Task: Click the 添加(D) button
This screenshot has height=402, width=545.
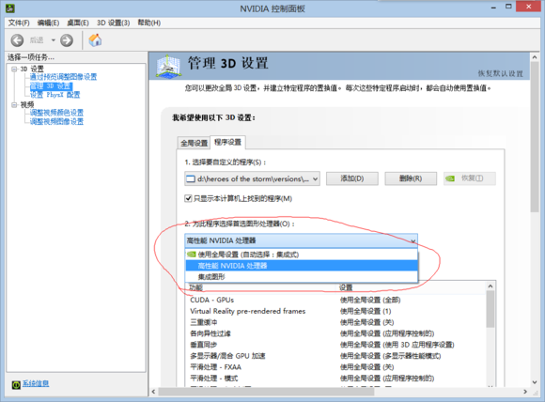Action: coord(352,178)
